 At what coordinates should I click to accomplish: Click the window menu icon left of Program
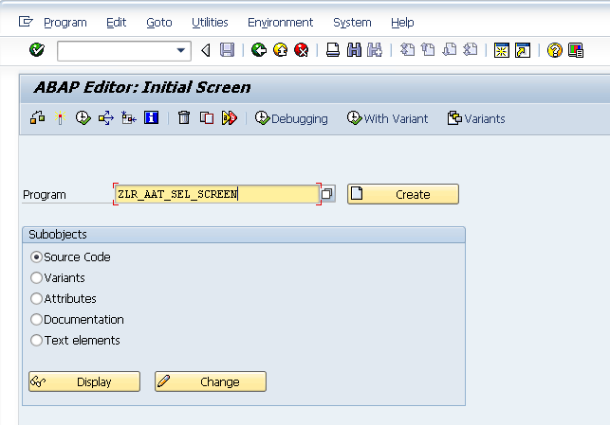(26, 22)
